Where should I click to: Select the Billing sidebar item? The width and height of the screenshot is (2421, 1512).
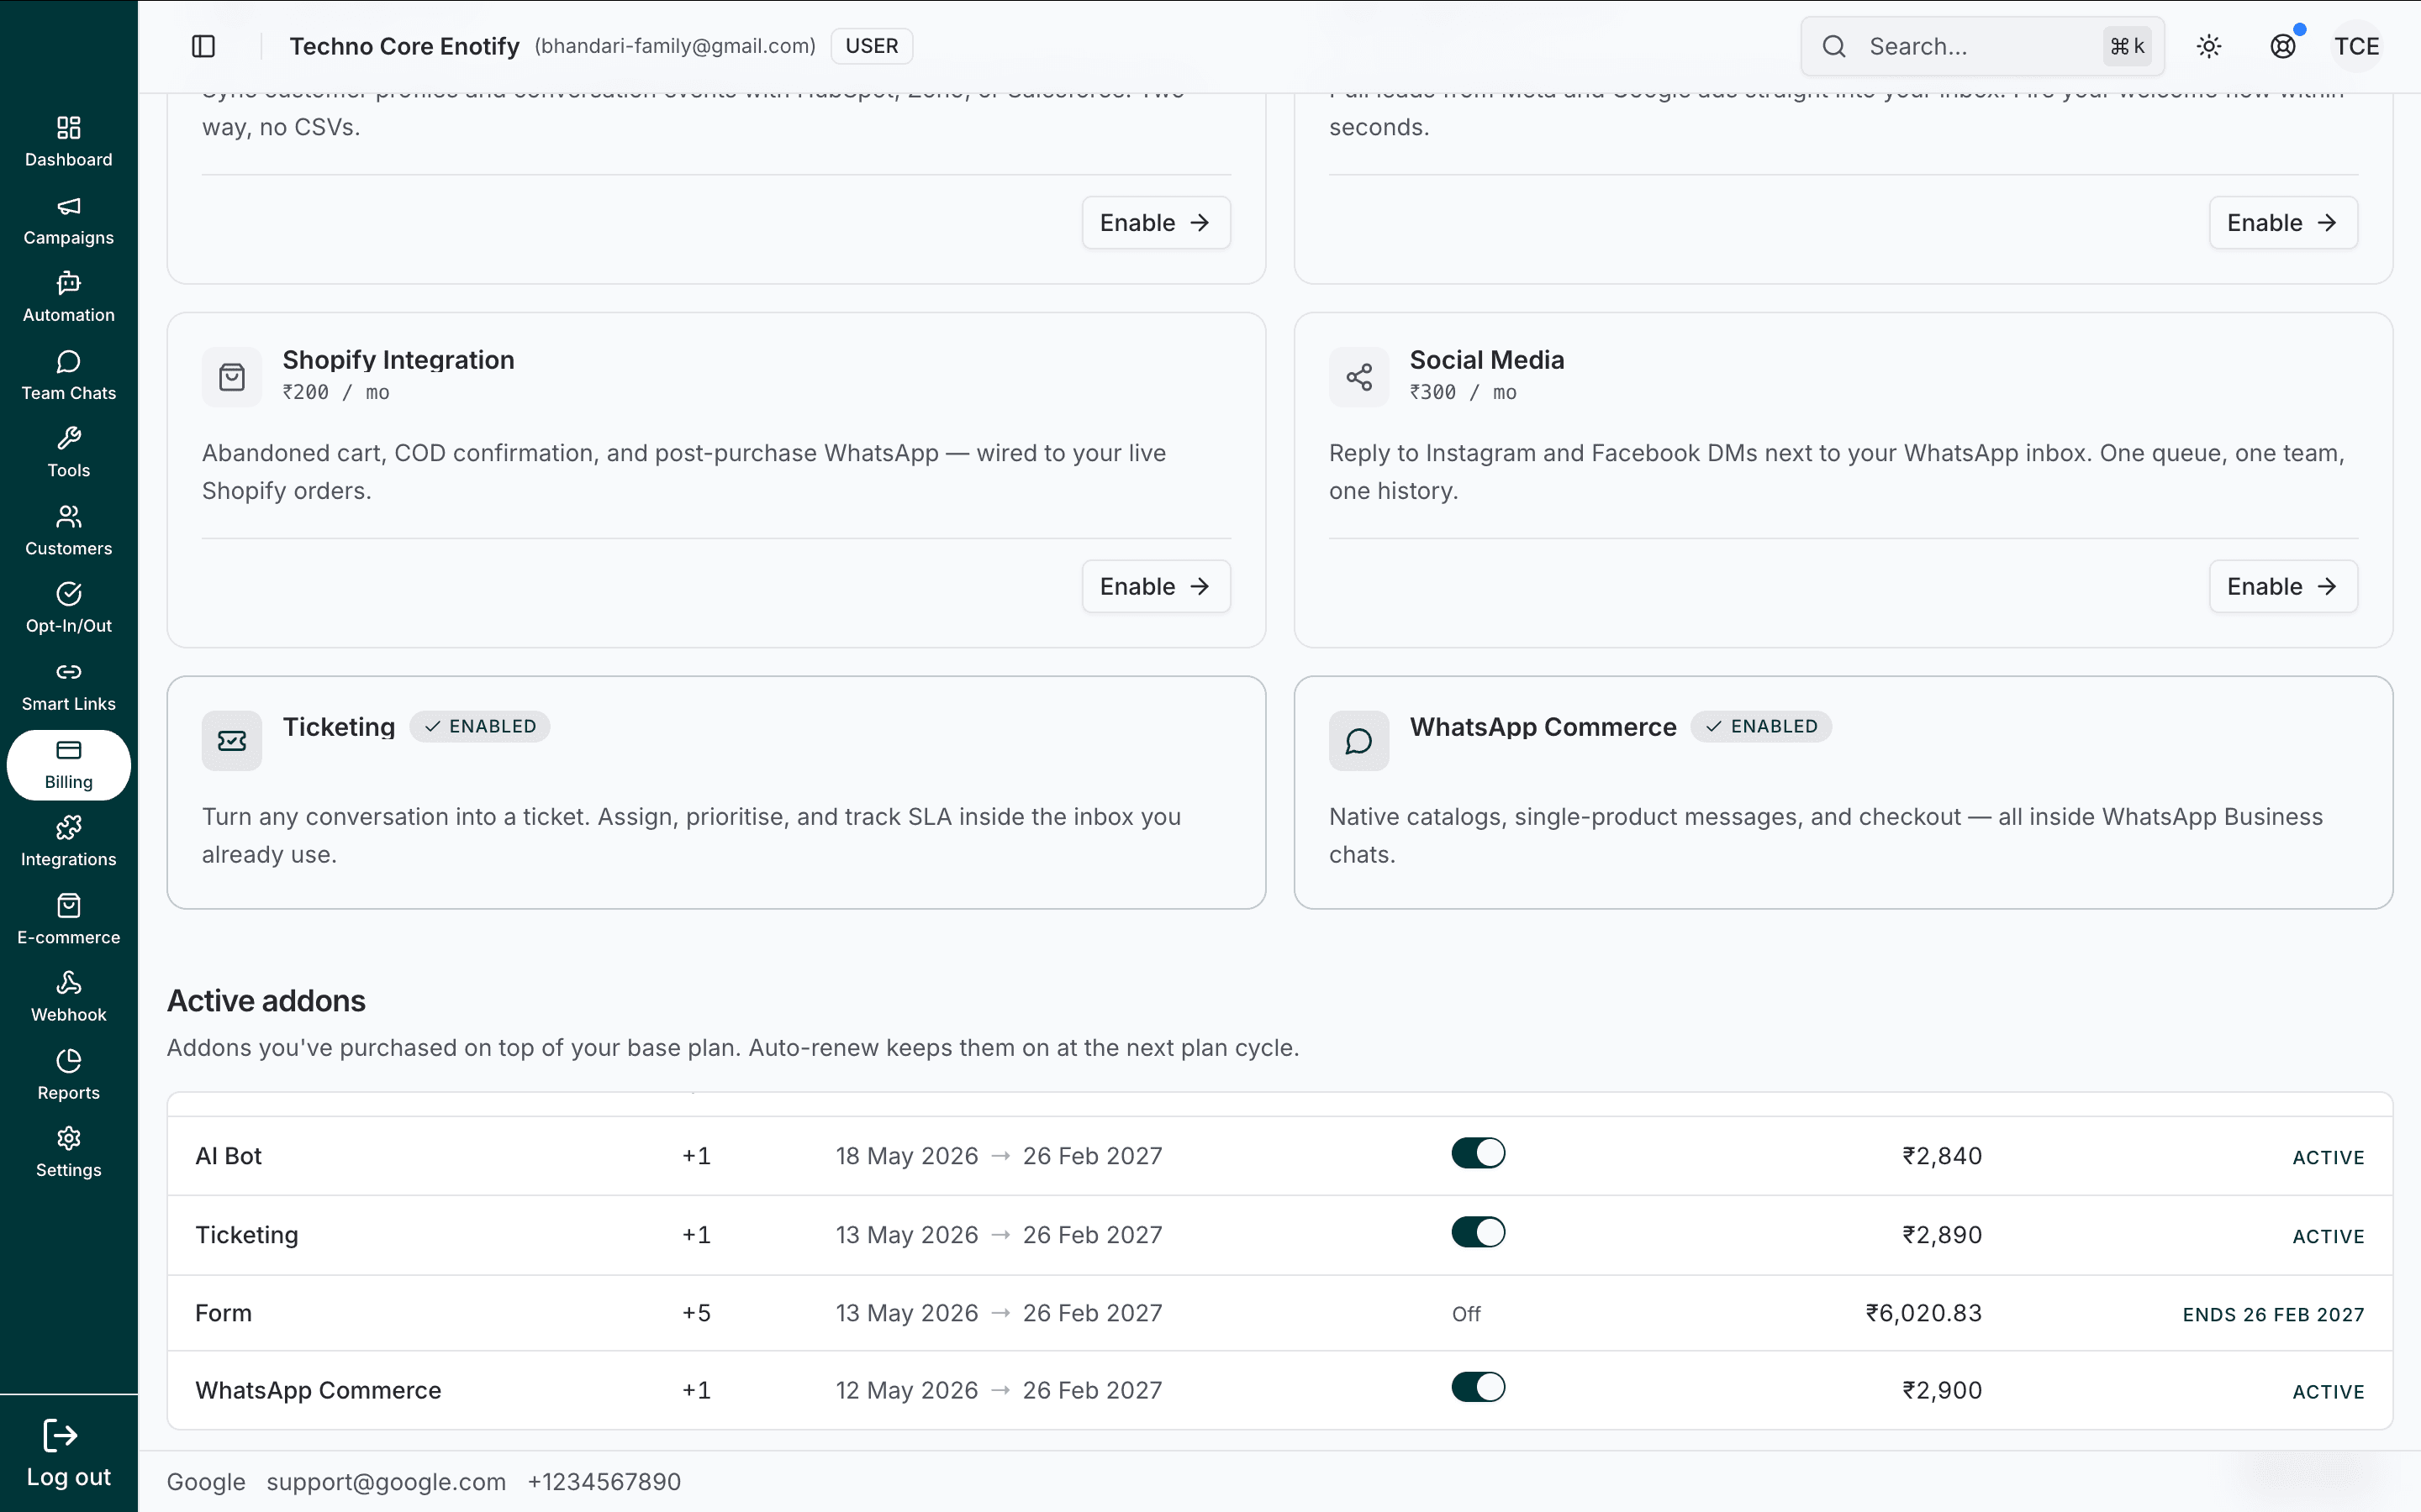(x=68, y=765)
